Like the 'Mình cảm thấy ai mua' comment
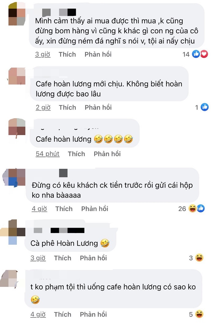Image resolution: width=214 pixels, height=329 pixels. (67, 54)
